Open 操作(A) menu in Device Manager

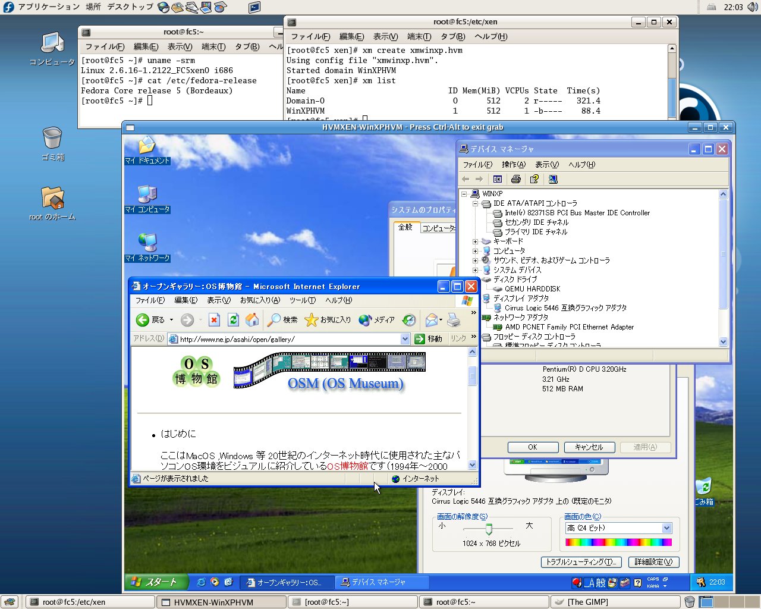point(514,165)
